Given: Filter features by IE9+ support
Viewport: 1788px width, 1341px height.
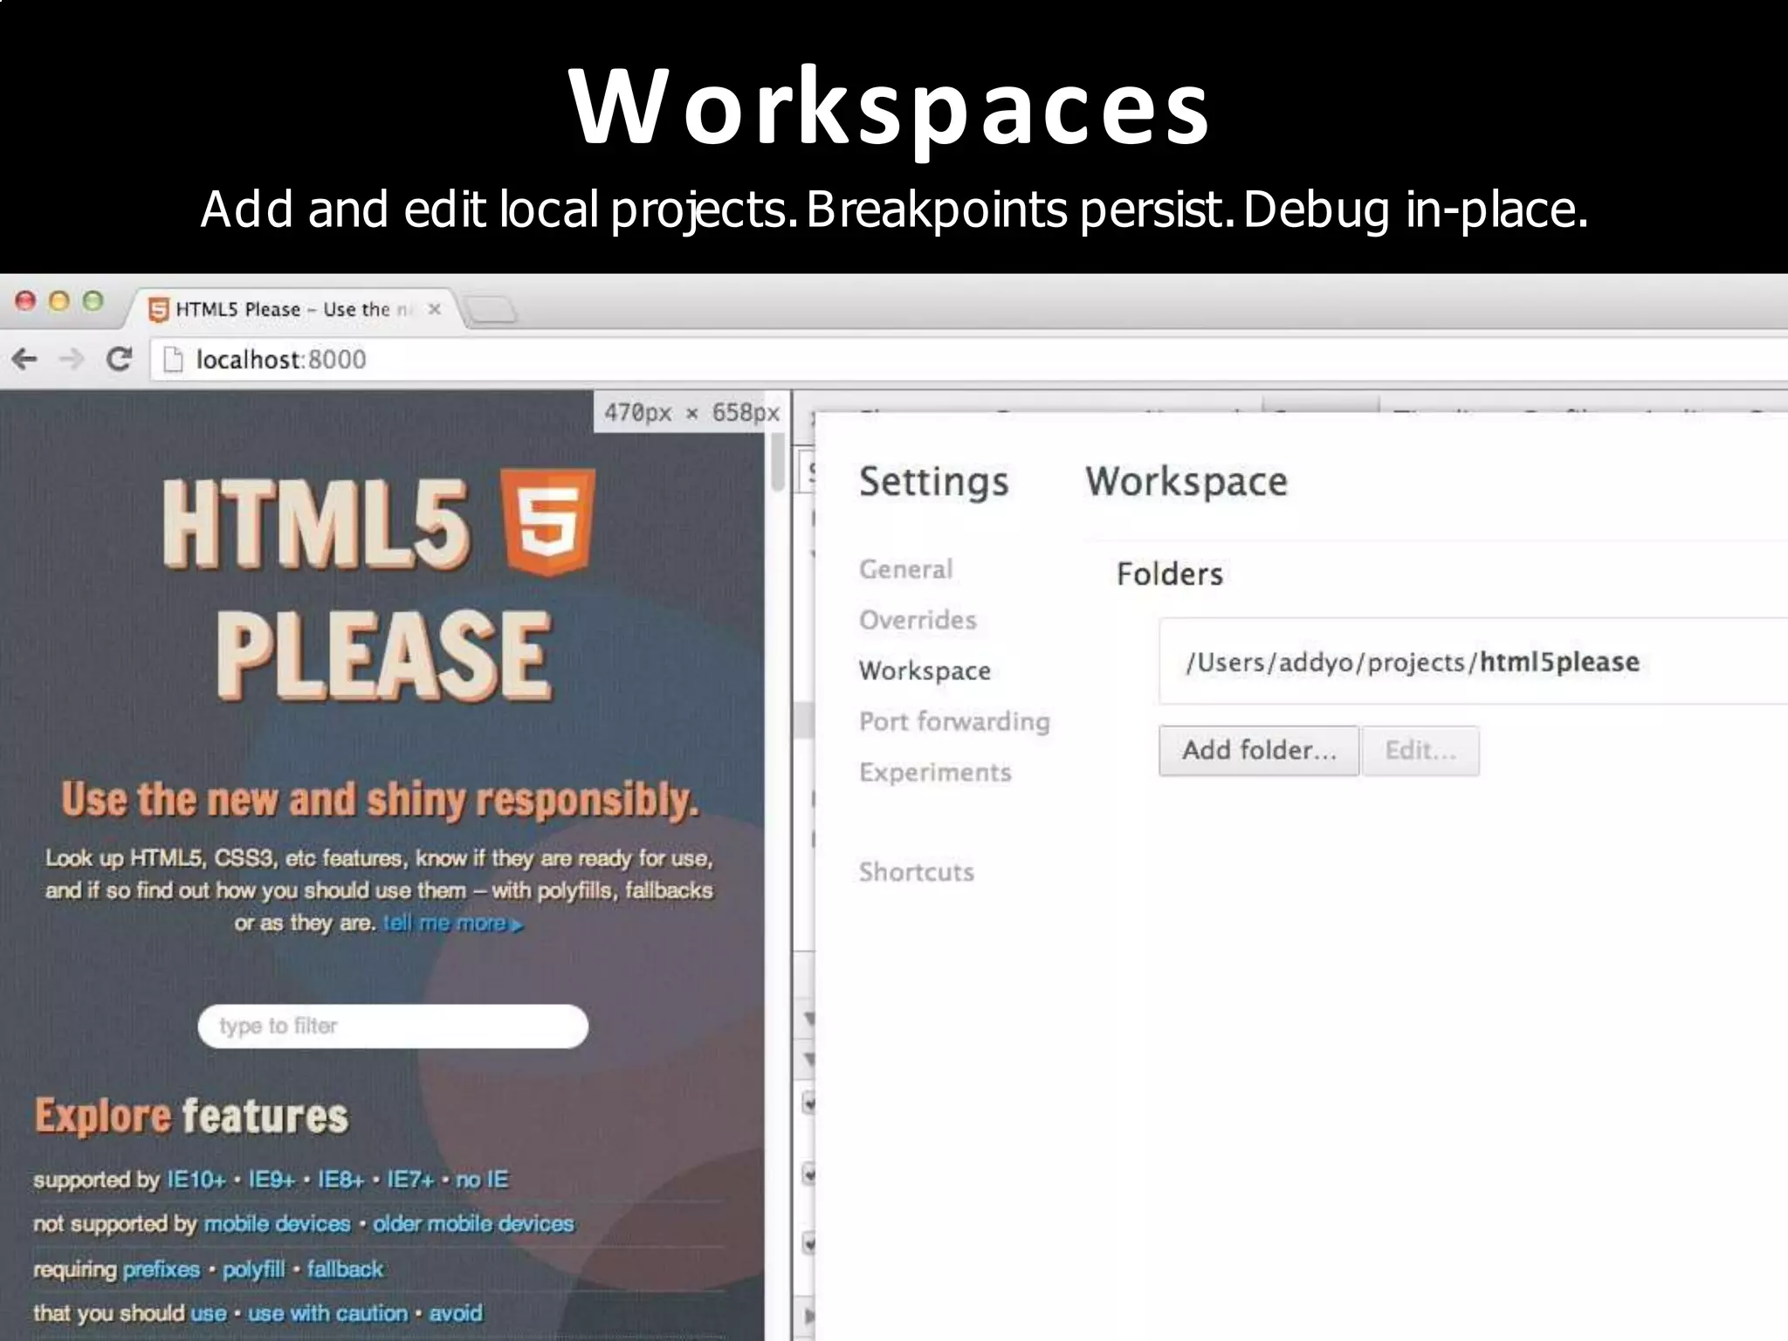Looking at the screenshot, I should 272,1180.
